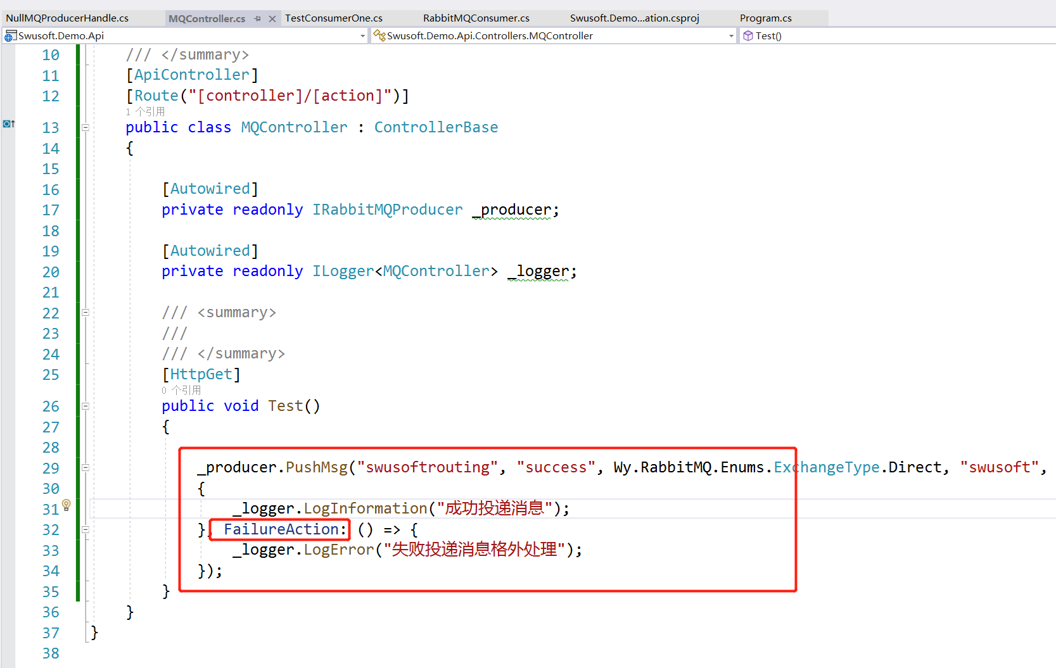This screenshot has height=668, width=1056.
Task: Close the MQController.cs tab
Action: 272,19
